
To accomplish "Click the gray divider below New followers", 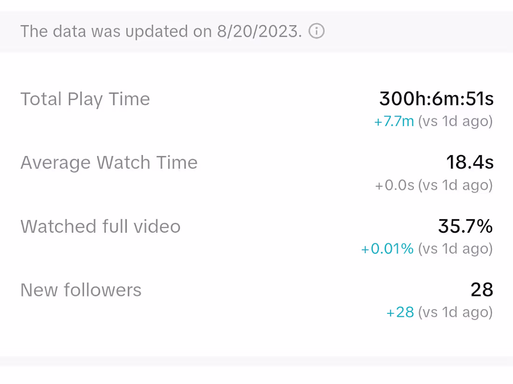I will pos(256,361).
